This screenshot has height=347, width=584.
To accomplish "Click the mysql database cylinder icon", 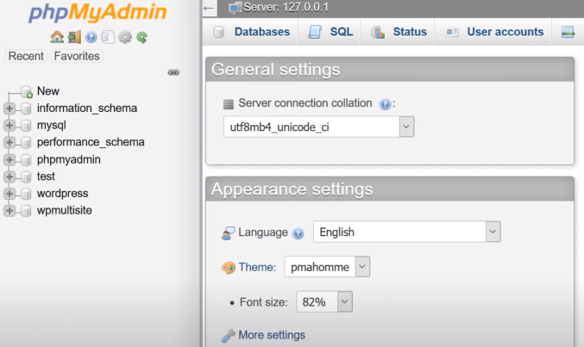I will point(26,126).
